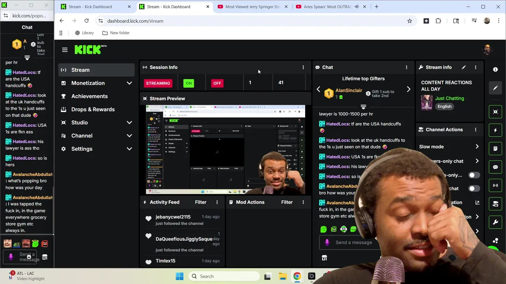
Task: Collapse the top gifters banner in Chat
Action: (363, 107)
